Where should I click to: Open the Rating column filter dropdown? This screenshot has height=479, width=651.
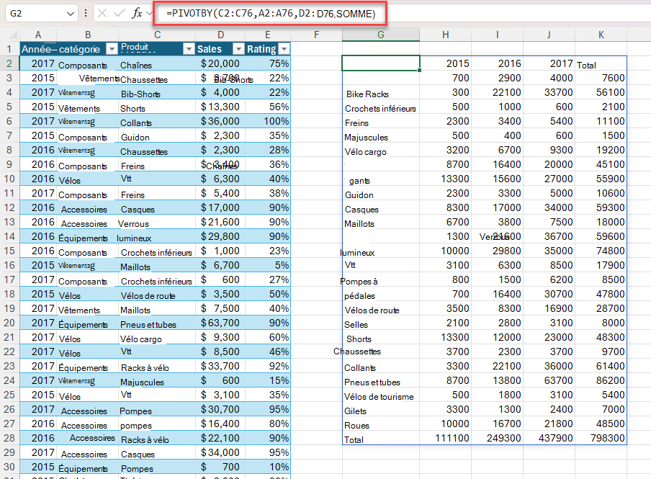click(x=284, y=49)
